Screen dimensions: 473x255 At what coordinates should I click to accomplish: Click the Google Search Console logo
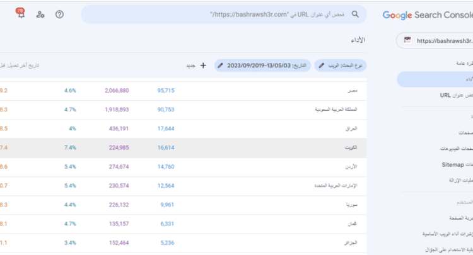[x=428, y=15]
